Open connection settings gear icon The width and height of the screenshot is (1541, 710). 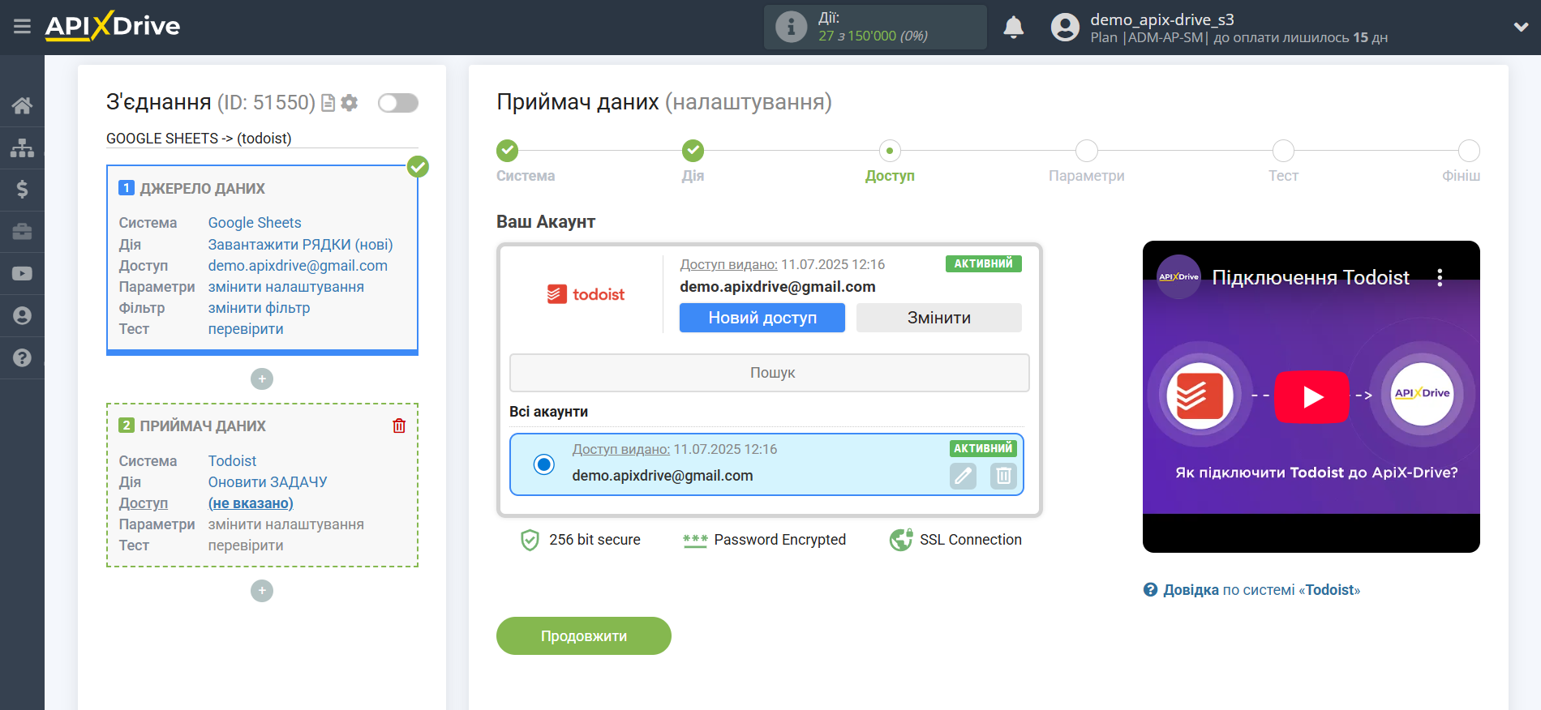pos(350,103)
